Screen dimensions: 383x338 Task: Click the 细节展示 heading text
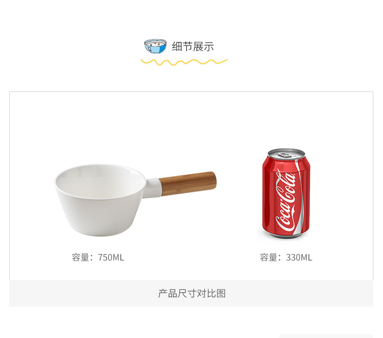(x=193, y=46)
